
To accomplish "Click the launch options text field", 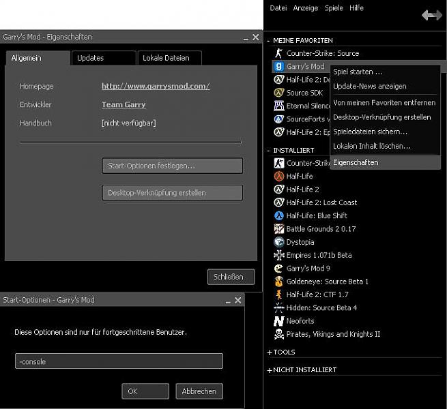I will (119, 361).
